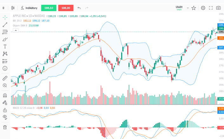Open candlestick chart type selector
This screenshot has width=224, height=139.
[13, 8]
